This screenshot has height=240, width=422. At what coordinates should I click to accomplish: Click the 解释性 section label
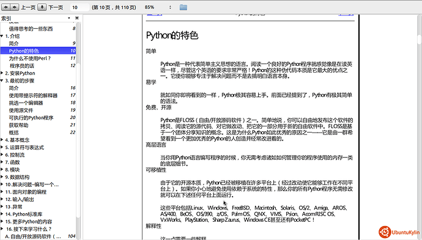click(x=154, y=226)
